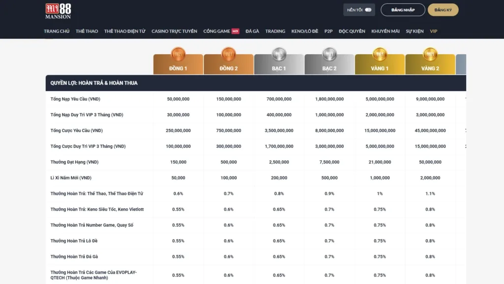The width and height of the screenshot is (504, 284).
Task: Go to the Thể Thao section
Action: tap(87, 31)
